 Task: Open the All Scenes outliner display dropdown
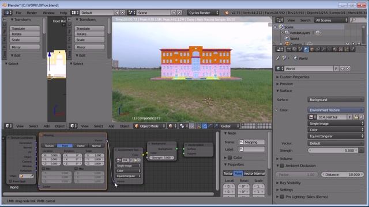pyautogui.click(x=331, y=20)
